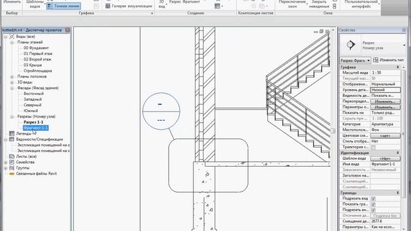
Task: Edit the Смещение 2677.6 value
Action: pos(385,221)
